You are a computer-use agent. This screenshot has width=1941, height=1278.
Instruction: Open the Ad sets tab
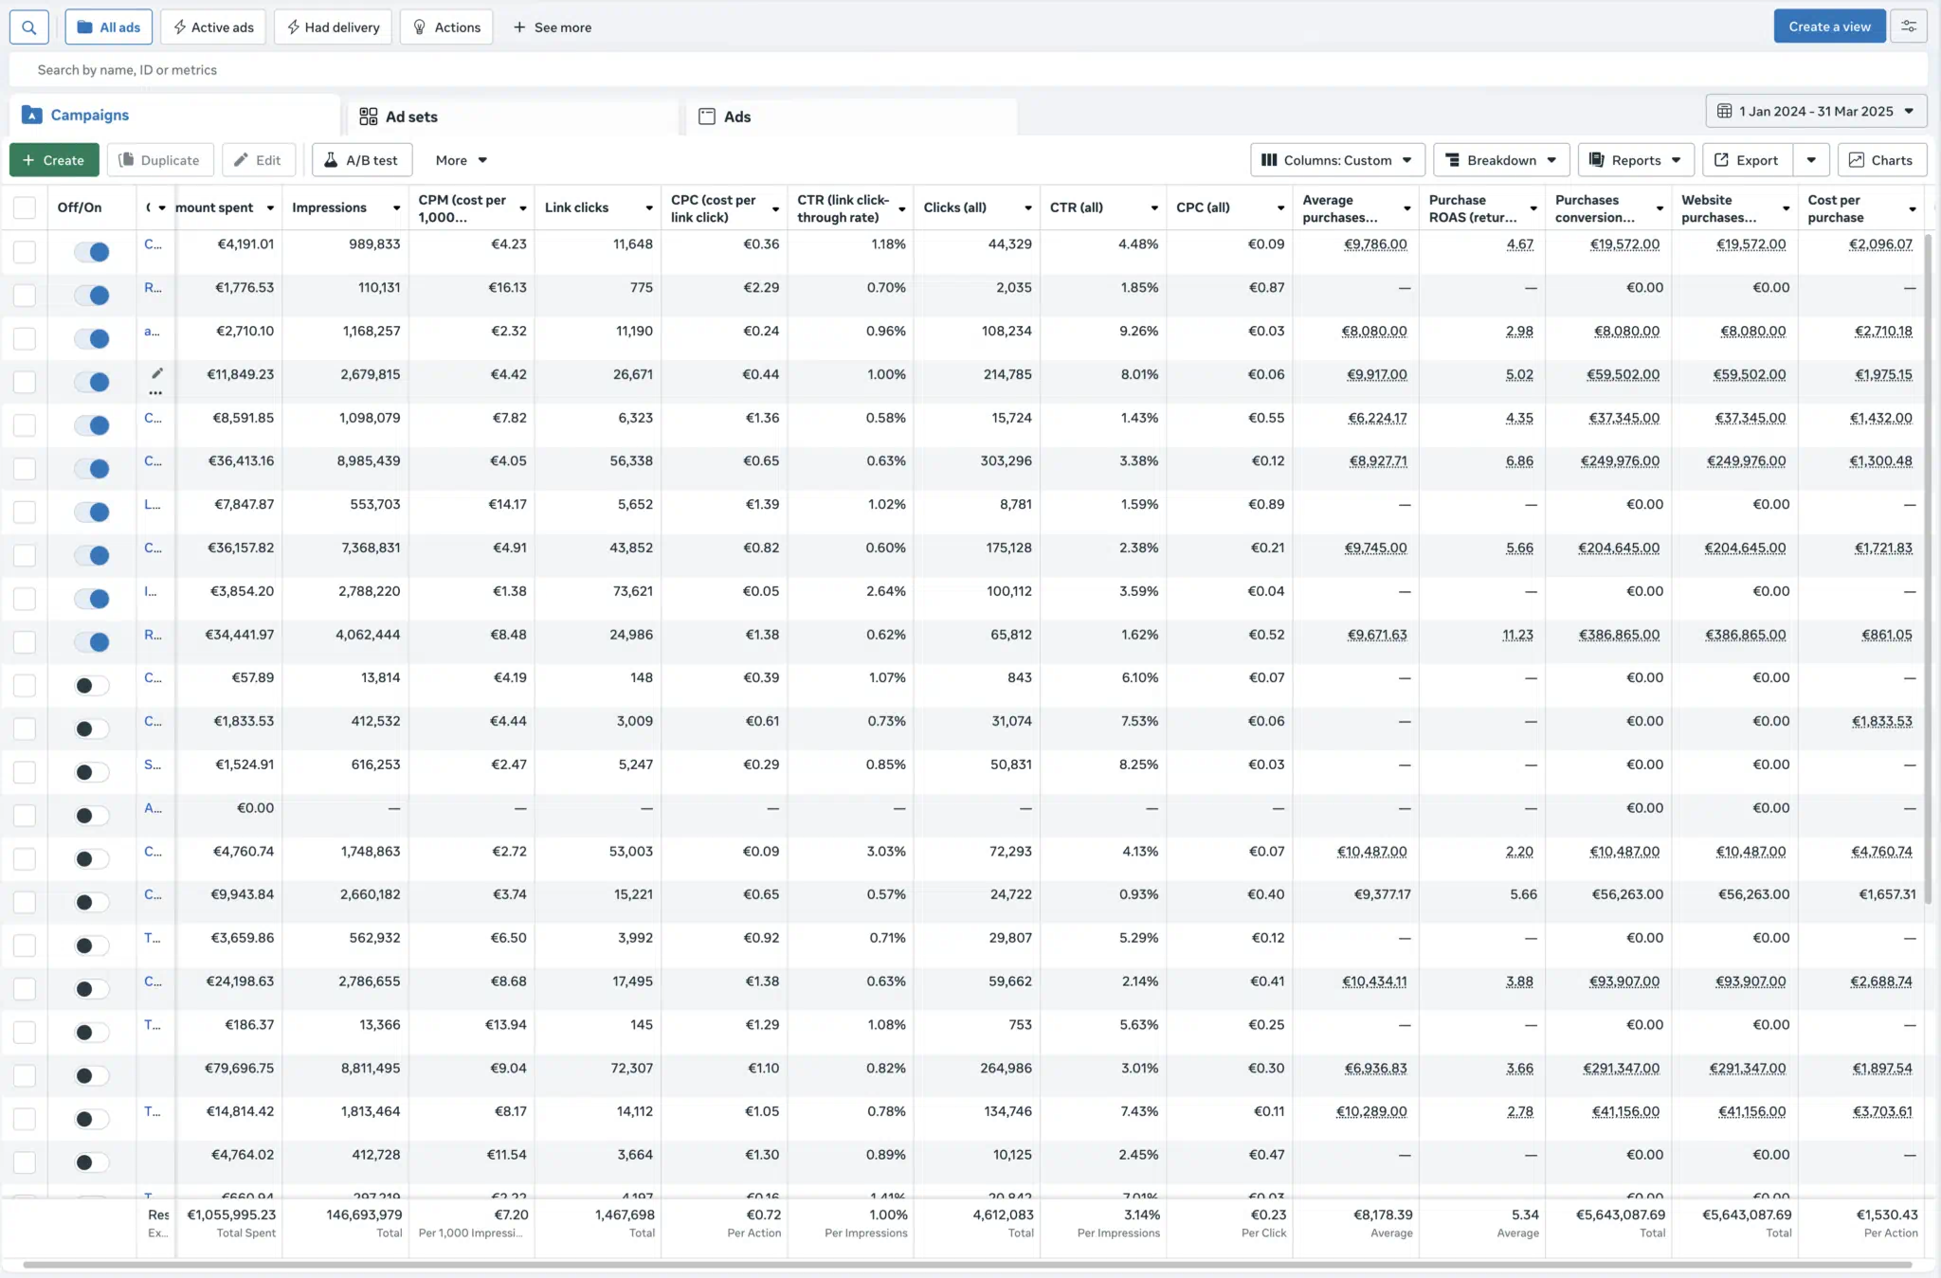click(411, 117)
